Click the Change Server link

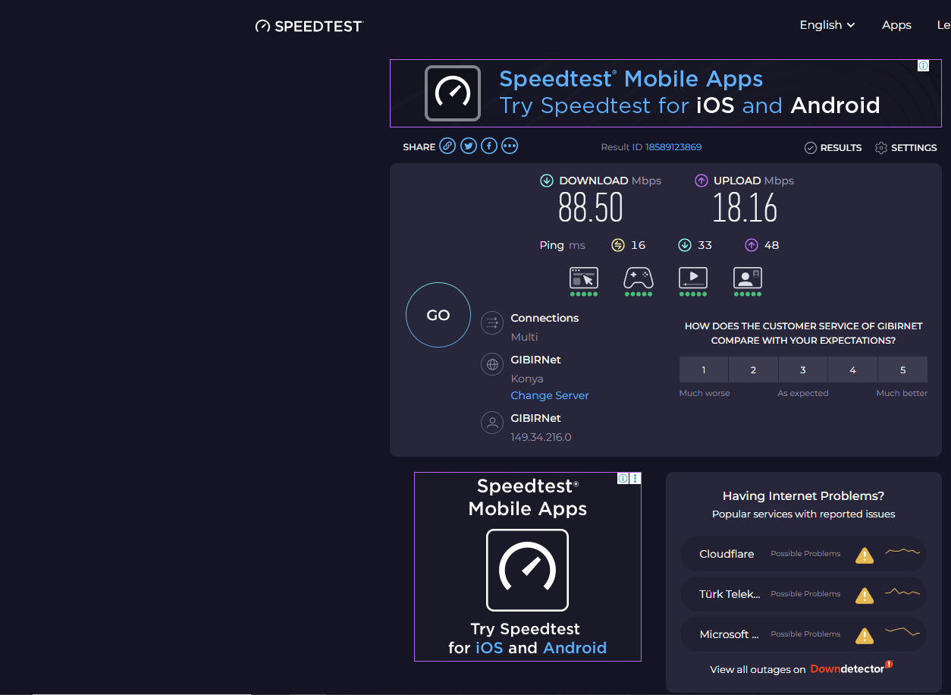point(550,395)
